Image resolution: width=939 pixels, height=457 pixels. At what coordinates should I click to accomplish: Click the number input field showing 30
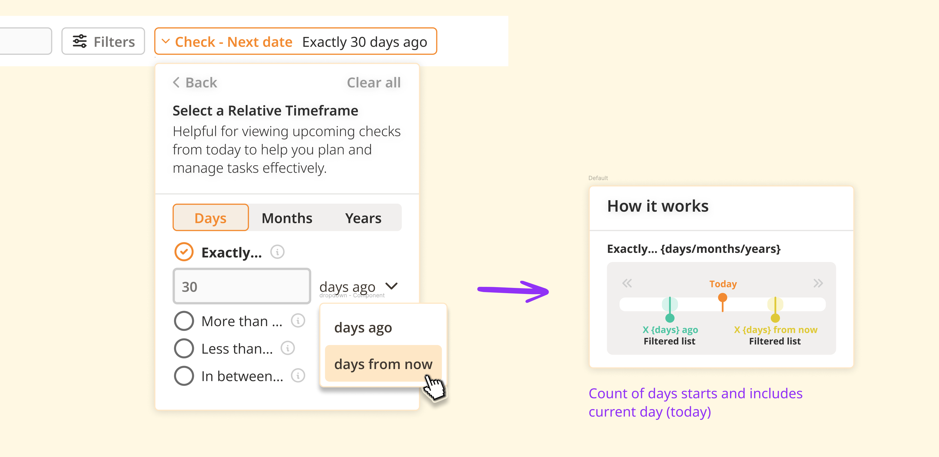pos(242,286)
